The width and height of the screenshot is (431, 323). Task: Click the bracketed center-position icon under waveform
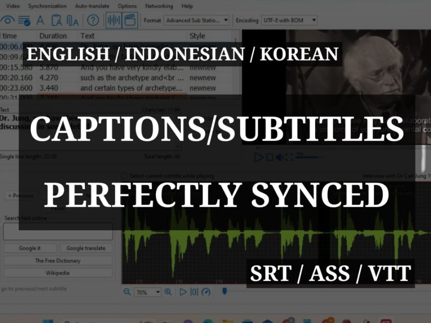(x=194, y=292)
